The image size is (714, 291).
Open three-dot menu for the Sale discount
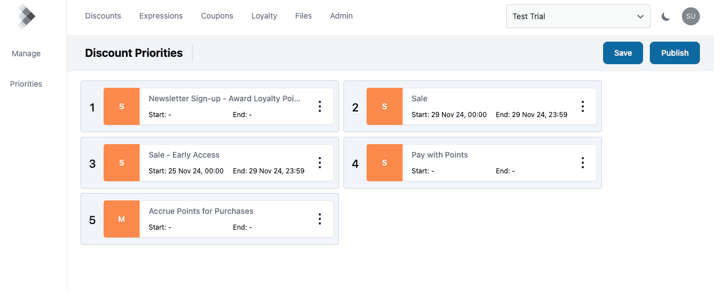point(583,106)
